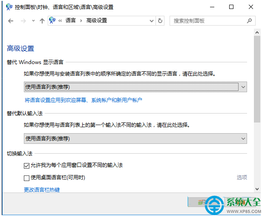Click the scrollbar down arrow
This screenshot has height=216, width=262.
[257, 188]
